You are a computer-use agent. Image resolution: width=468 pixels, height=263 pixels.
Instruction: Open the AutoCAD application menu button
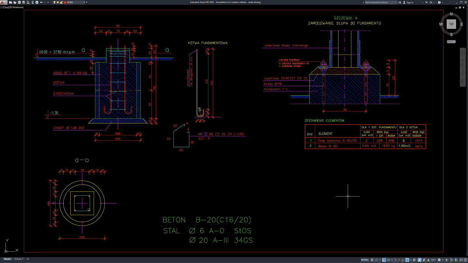click(4, 2)
